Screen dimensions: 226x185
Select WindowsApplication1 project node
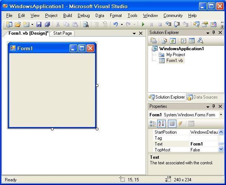click(182, 49)
